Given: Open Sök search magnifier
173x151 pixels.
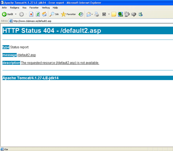Looking at the screenshot, I should [54, 14].
